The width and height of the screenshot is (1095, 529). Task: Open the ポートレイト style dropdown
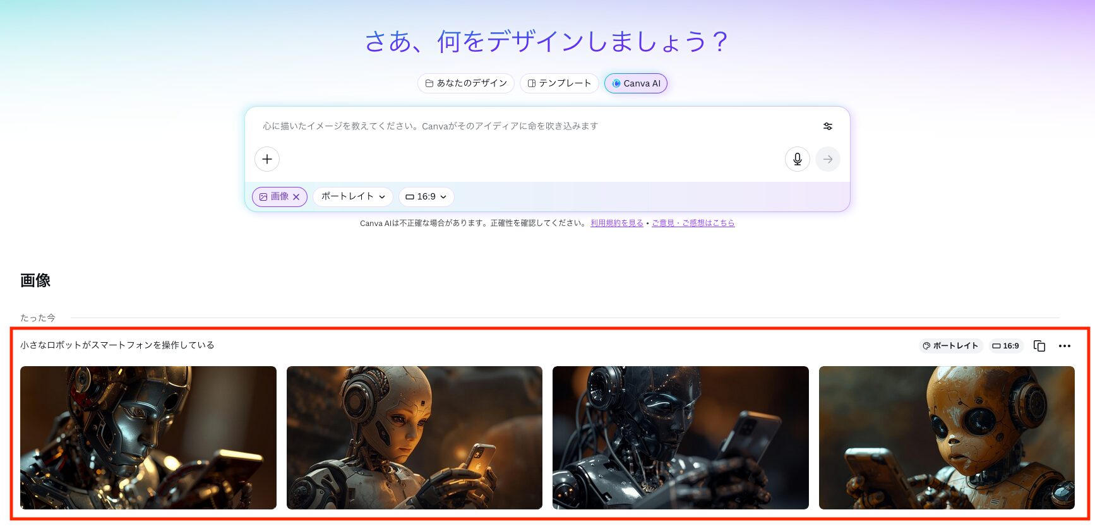pos(353,197)
